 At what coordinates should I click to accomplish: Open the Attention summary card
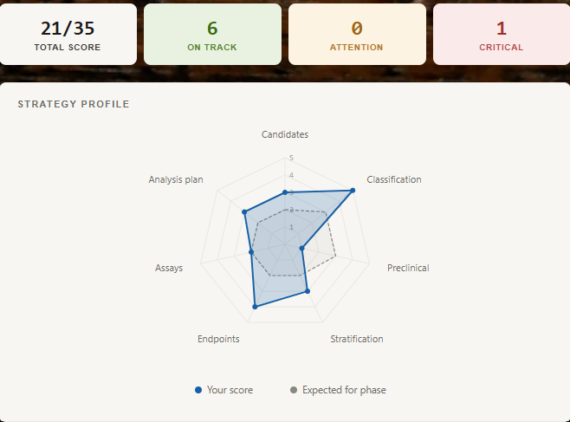pos(357,35)
